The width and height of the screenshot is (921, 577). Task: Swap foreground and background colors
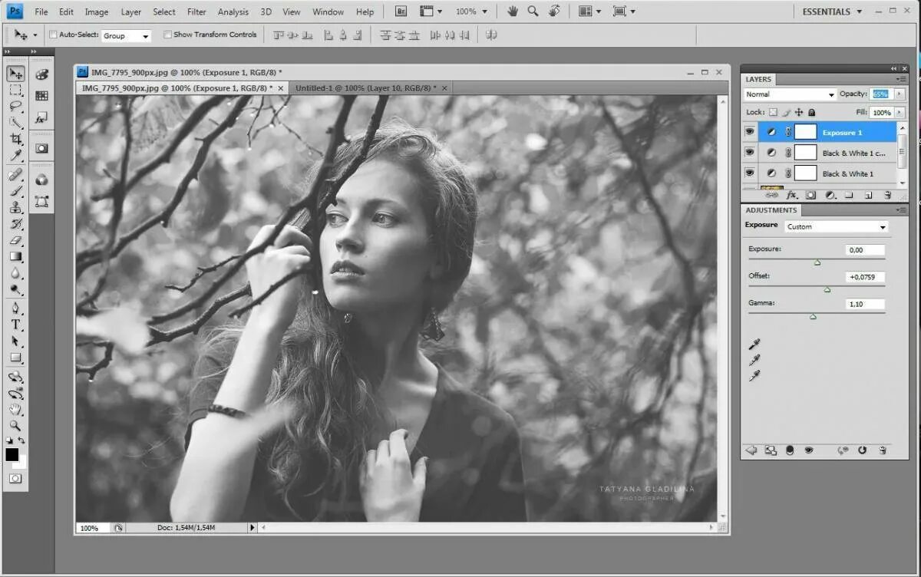tap(21, 440)
